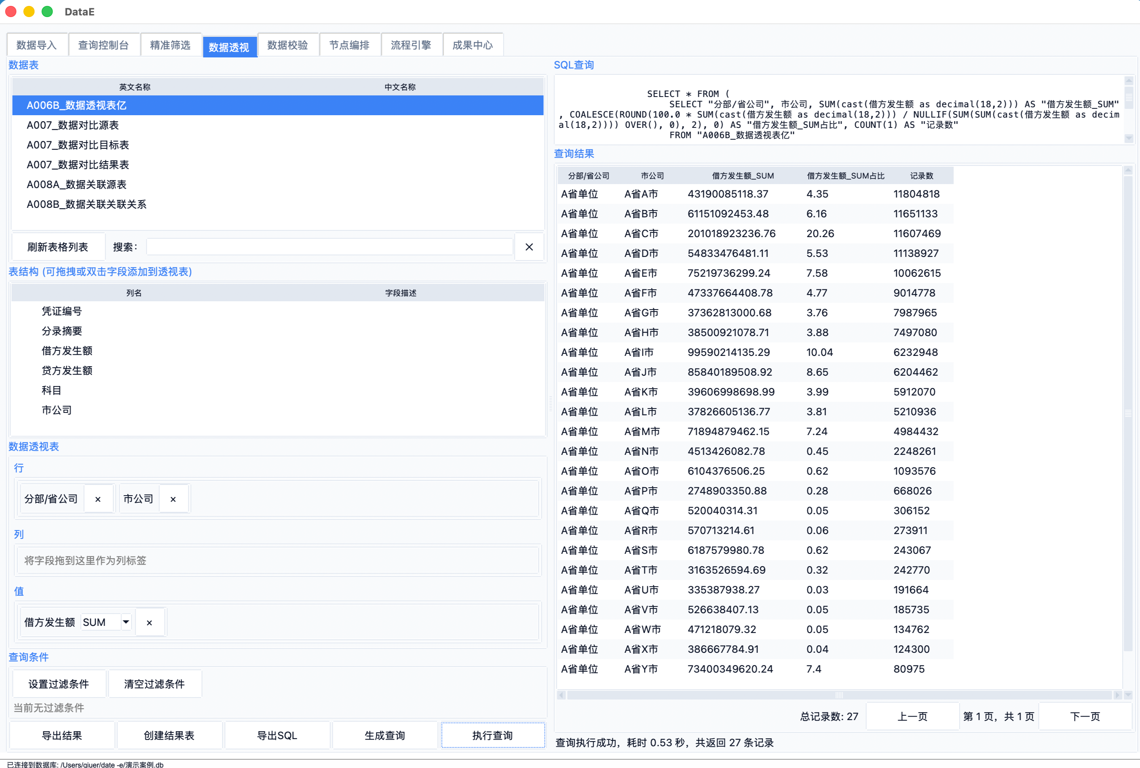This screenshot has width=1140, height=768.
Task: Click the 分部/省公司 result column header
Action: 589,176
